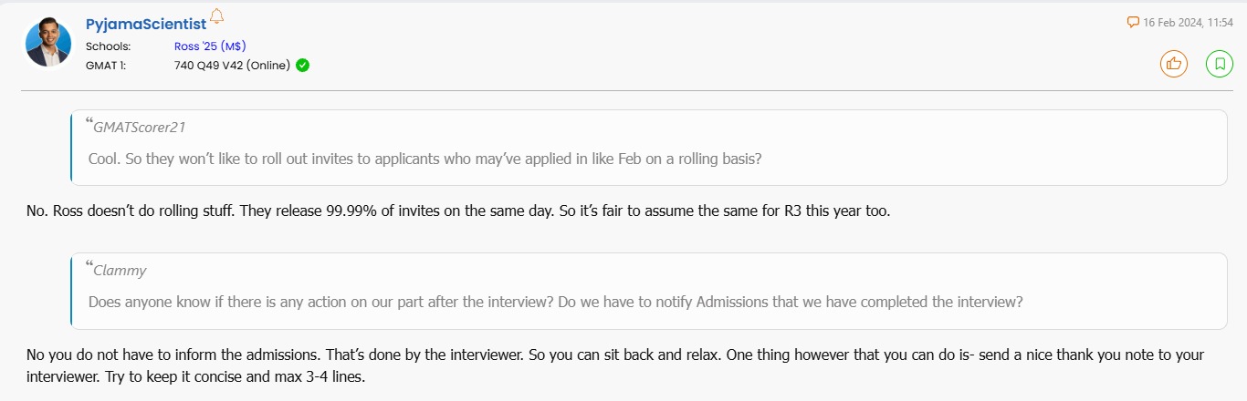This screenshot has width=1247, height=401.
Task: Click the Clammy quoted author name
Action: [120, 271]
